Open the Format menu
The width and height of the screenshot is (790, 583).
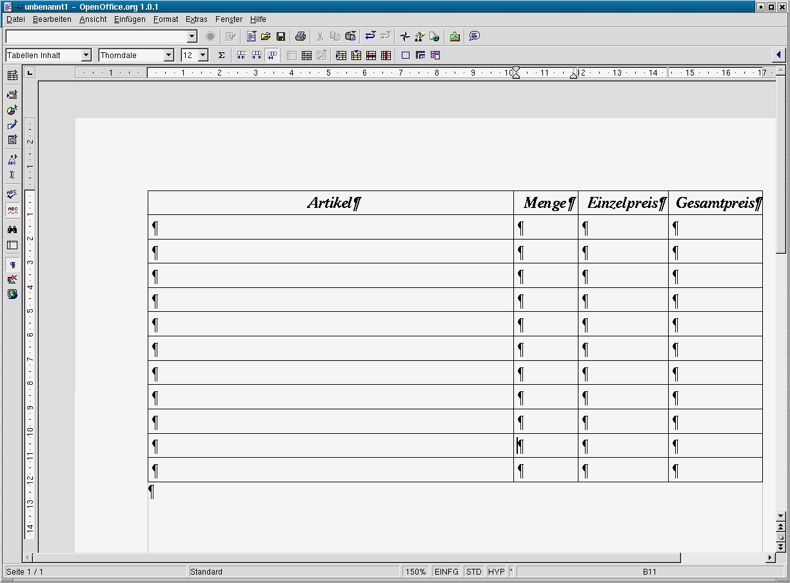(165, 19)
